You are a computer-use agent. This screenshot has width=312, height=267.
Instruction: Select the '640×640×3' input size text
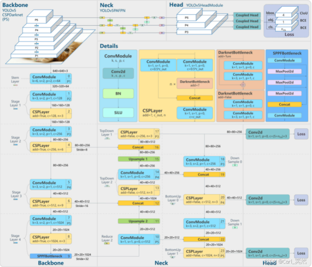pyautogui.click(x=60, y=71)
